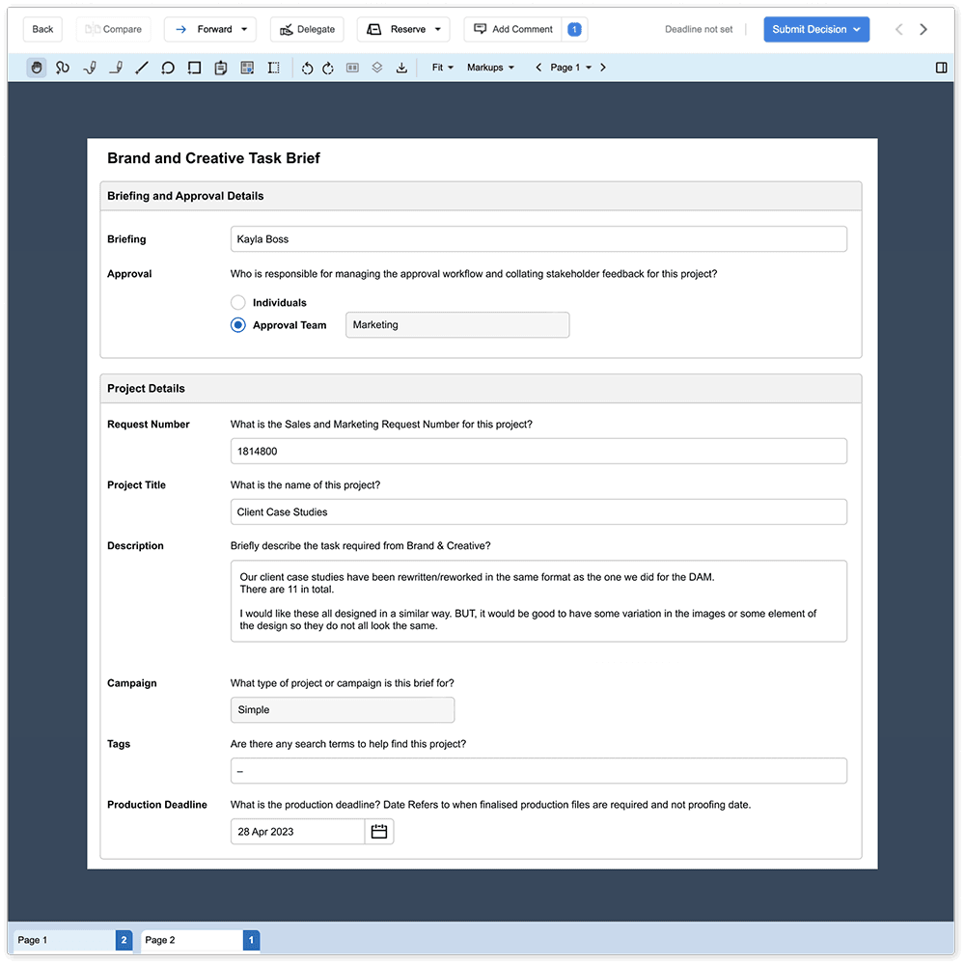Choose the Ellipse shape tool

(x=167, y=67)
